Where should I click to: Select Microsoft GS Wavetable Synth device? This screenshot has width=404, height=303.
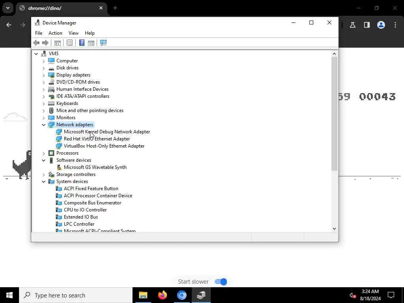95,167
